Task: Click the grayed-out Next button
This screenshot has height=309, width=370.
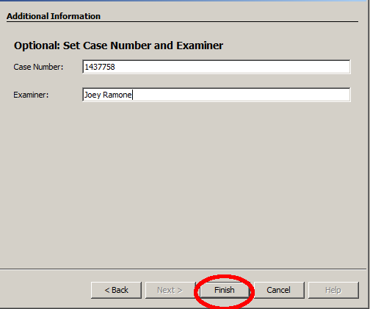Action: tap(170, 290)
